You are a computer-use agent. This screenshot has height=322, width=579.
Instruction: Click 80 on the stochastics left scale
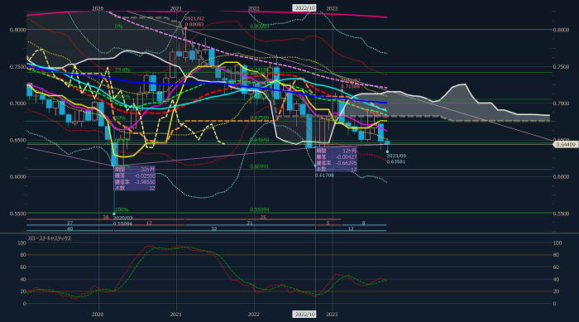pos(23,255)
